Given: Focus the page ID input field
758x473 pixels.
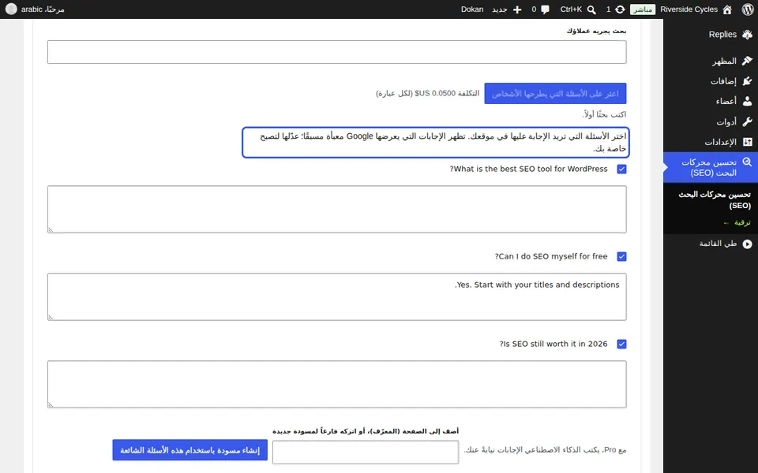Looking at the screenshot, I should (366, 453).
